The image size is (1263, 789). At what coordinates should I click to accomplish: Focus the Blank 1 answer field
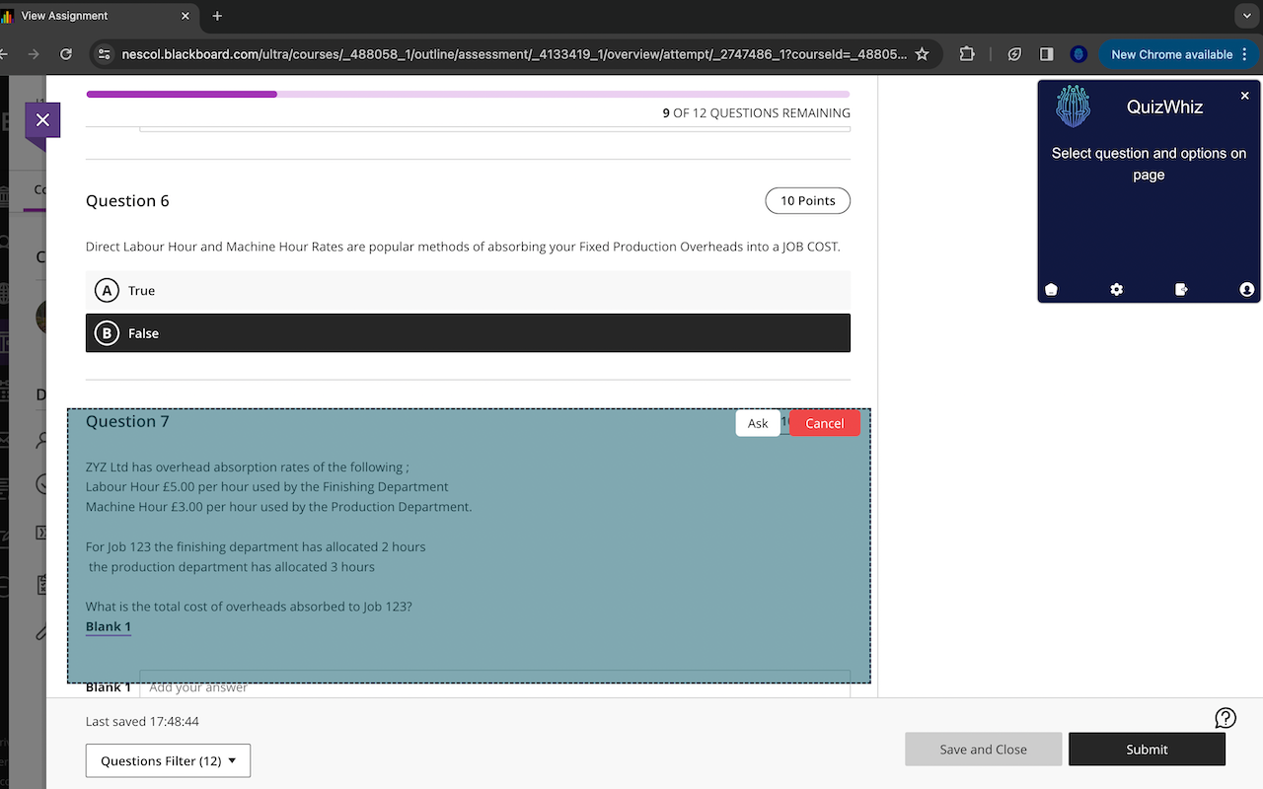coord(494,686)
